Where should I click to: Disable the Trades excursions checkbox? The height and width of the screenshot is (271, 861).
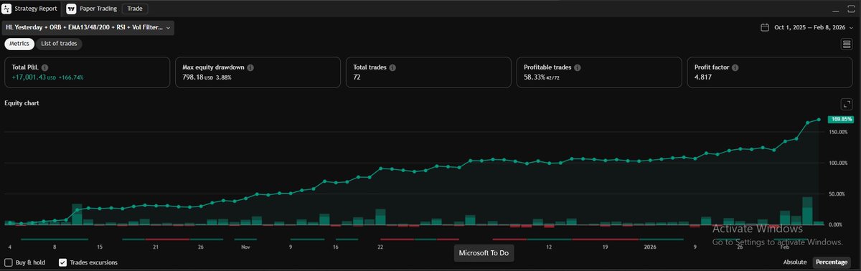point(63,262)
